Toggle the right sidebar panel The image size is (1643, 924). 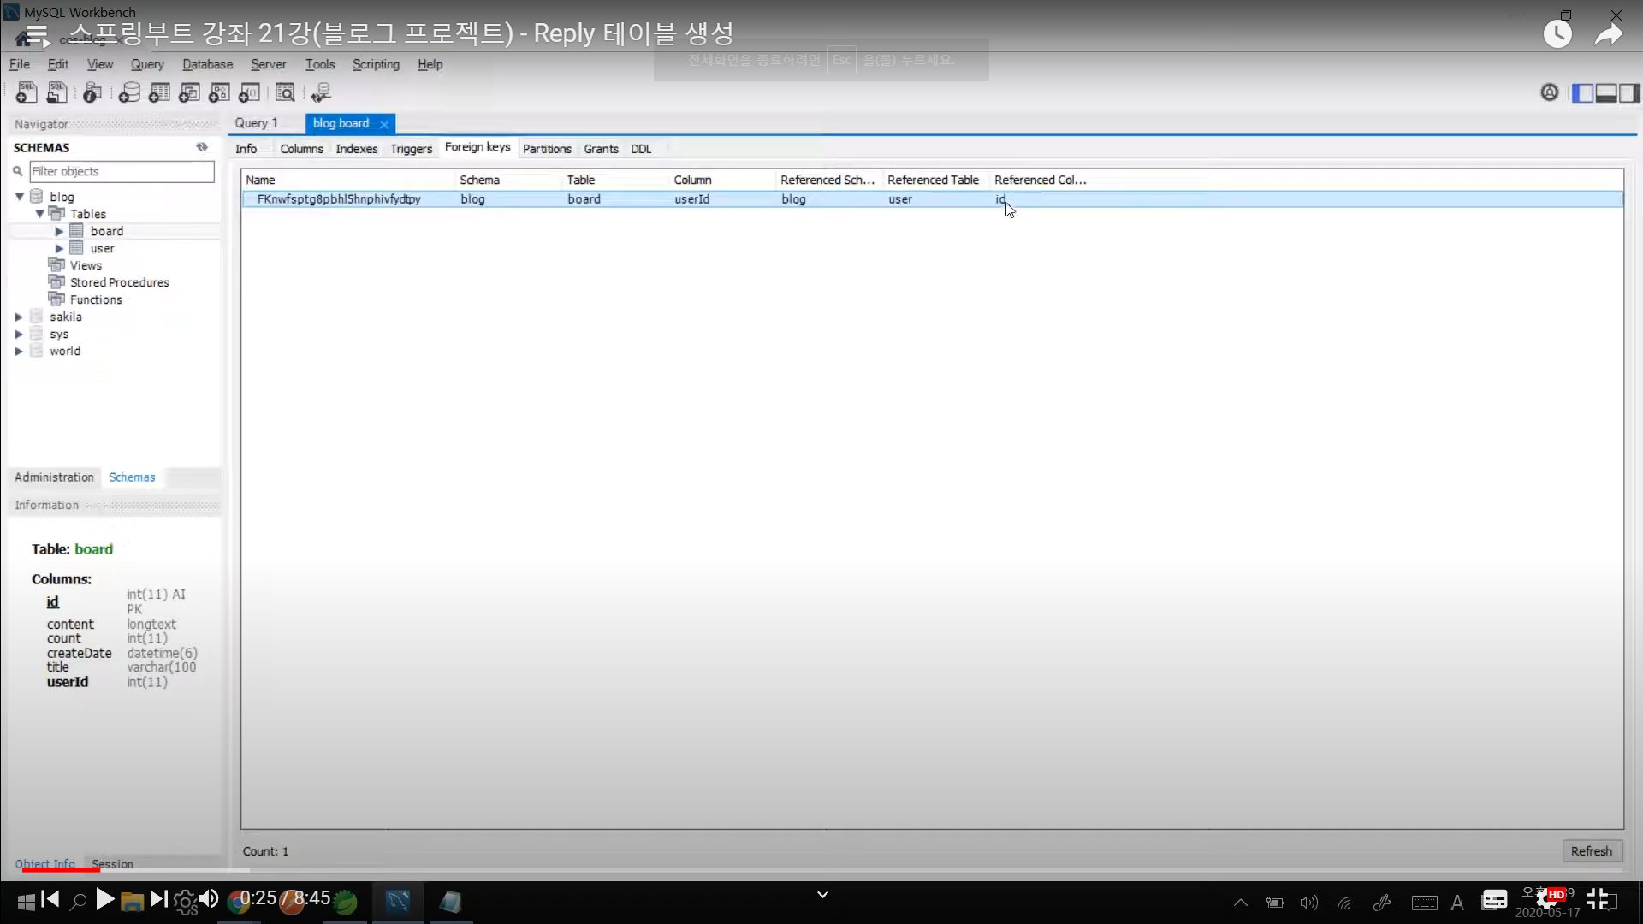(1629, 93)
